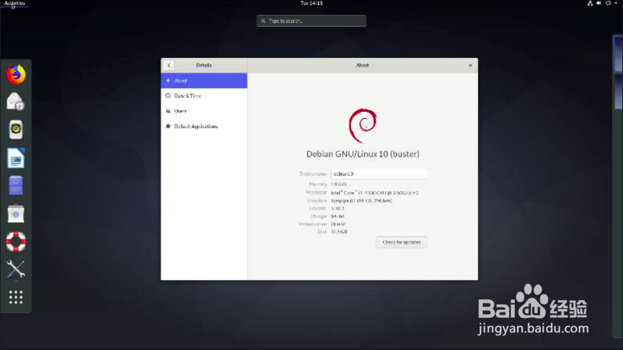Launch the Evolution mail dock icon
623x350 pixels.
[x=16, y=102]
